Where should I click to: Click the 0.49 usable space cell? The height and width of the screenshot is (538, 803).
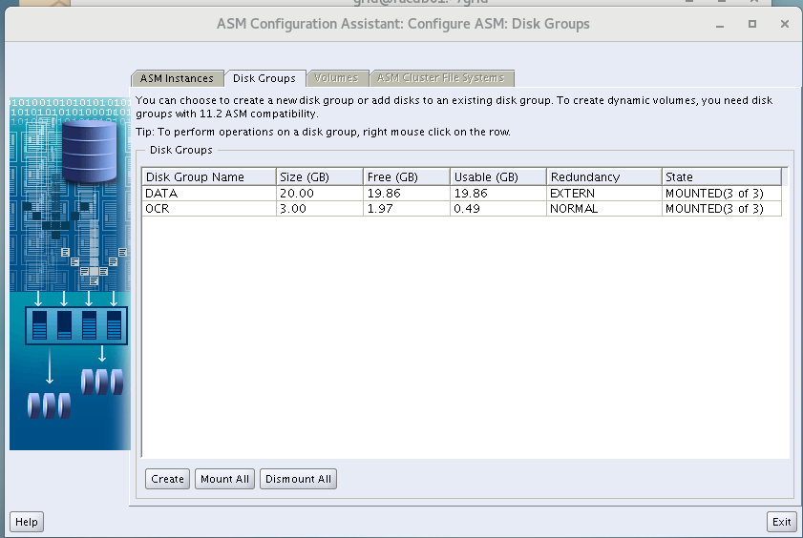tap(498, 209)
